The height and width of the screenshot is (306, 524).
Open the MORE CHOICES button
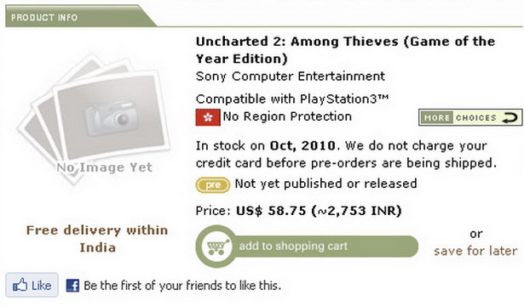coord(470,117)
